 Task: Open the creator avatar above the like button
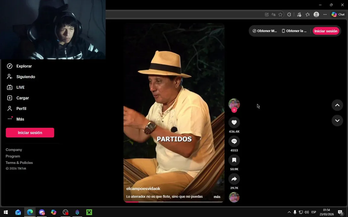[234, 104]
